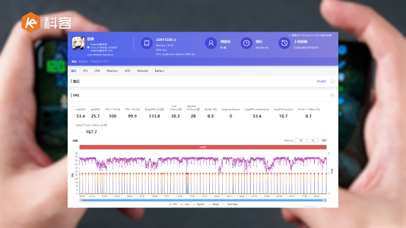
Task: Toggle the FPS series in chart legend
Action: (x=173, y=204)
